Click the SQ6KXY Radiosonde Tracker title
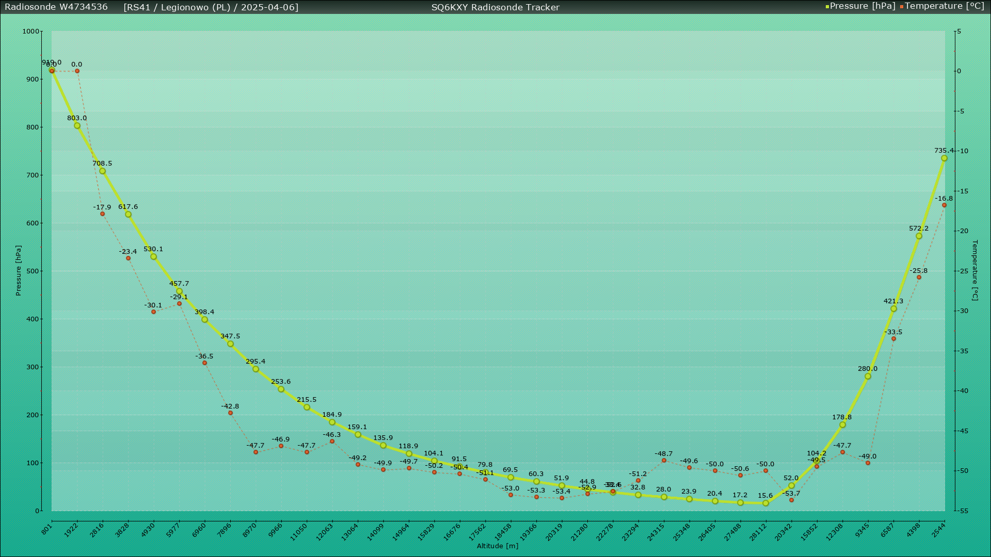This screenshot has width=991, height=557. click(x=495, y=7)
